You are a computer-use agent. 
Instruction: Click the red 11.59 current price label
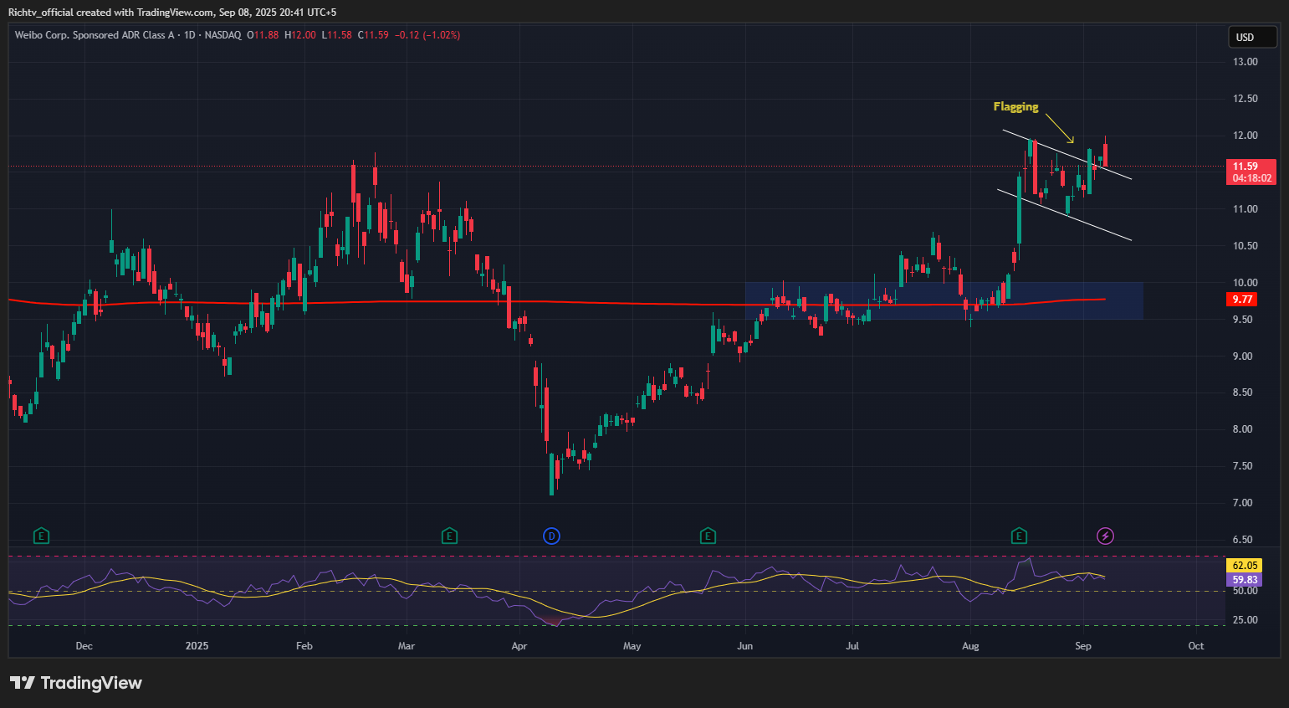point(1251,167)
